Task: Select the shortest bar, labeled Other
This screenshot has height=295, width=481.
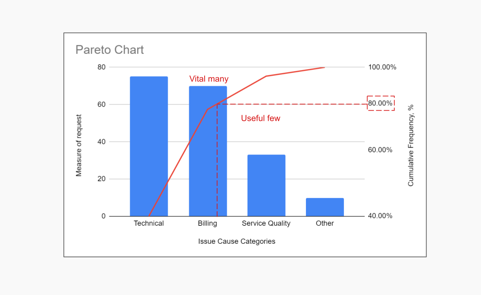Action: (x=325, y=207)
